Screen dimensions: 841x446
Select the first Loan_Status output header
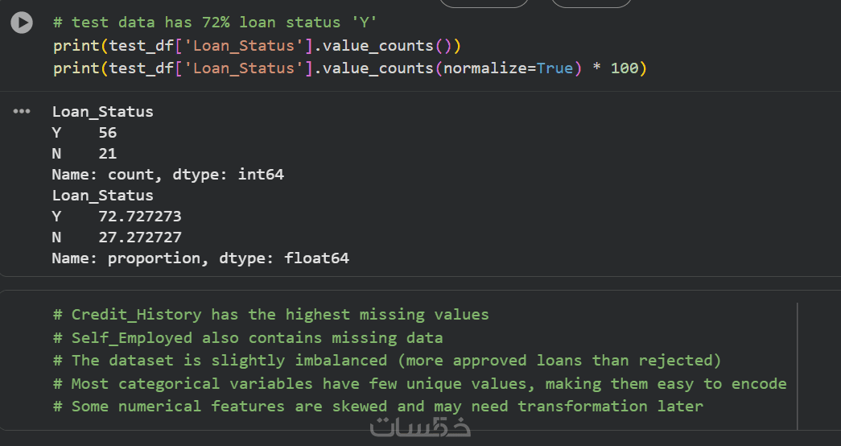(102, 112)
